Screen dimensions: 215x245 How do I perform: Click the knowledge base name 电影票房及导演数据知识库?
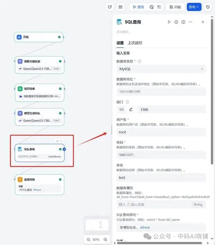tap(42, 96)
